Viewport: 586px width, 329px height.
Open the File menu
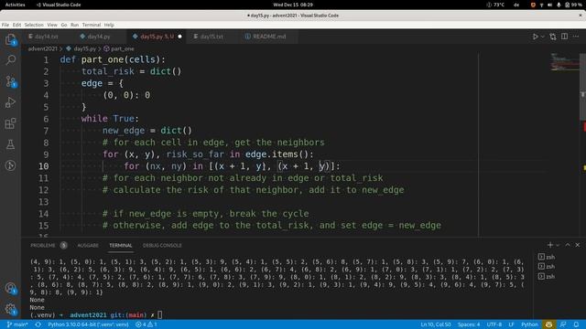5,25
